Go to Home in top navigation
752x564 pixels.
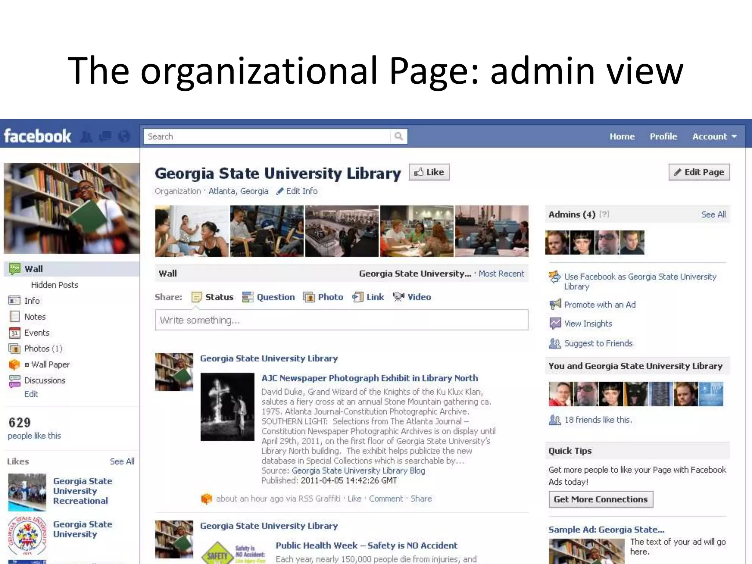tap(622, 137)
